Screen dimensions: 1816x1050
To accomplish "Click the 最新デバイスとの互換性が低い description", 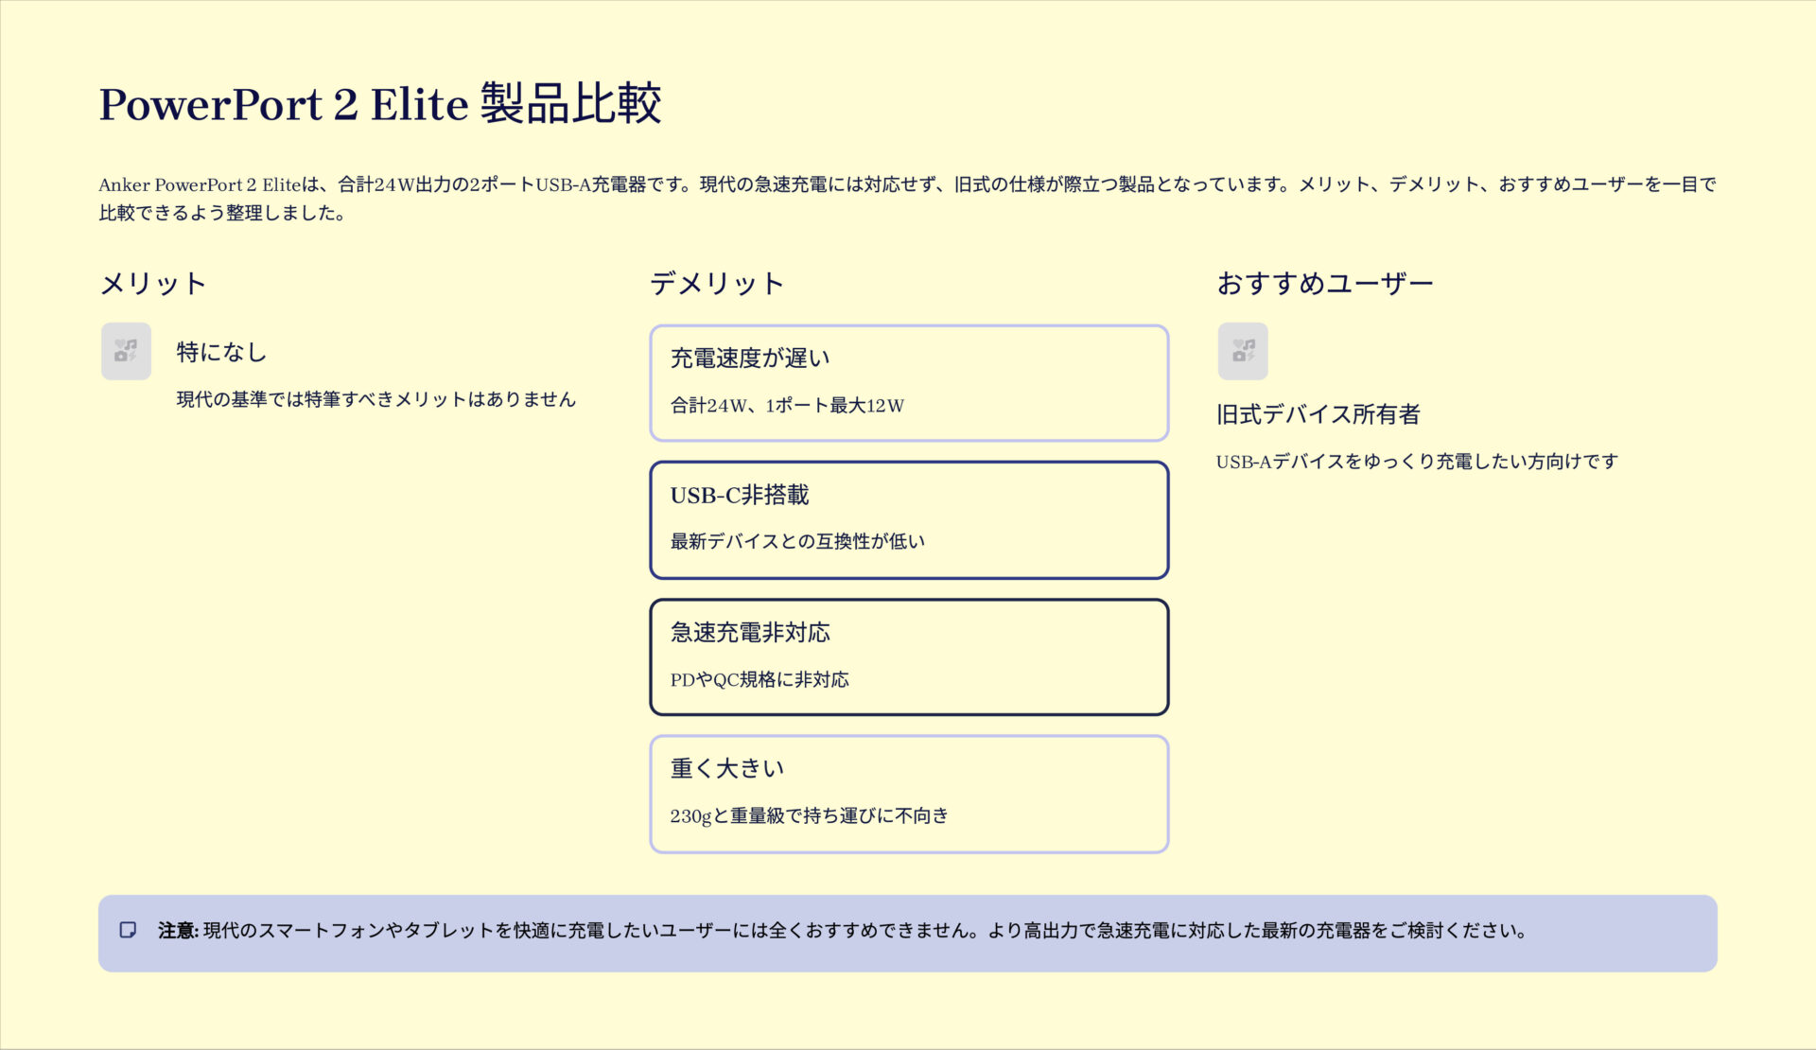I will click(796, 542).
